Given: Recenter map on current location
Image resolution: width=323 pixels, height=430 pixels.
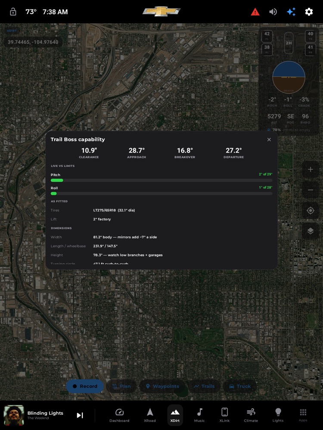Looking at the screenshot, I should pos(311,211).
